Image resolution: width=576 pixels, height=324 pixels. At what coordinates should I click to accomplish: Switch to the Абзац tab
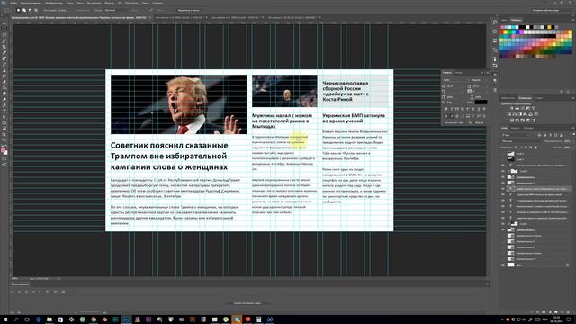coord(459,73)
